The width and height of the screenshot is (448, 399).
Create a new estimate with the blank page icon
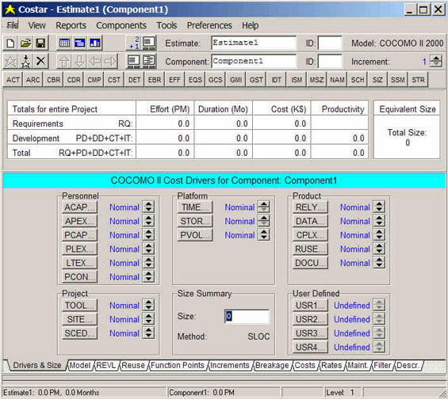(10, 44)
